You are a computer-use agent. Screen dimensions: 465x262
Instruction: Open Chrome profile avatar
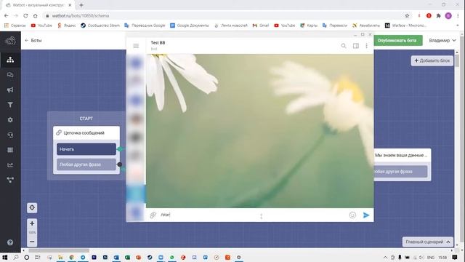pyautogui.click(x=448, y=16)
